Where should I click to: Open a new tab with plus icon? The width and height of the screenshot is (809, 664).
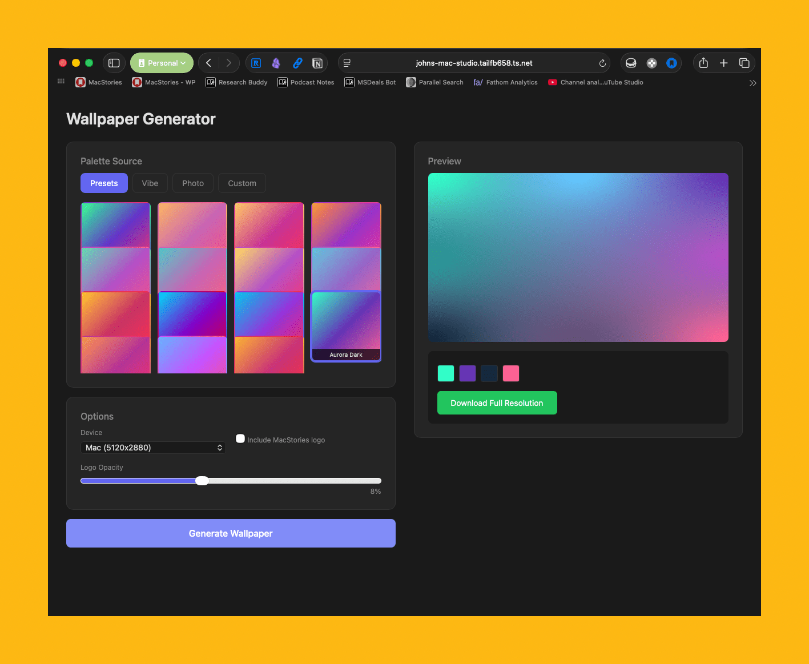pyautogui.click(x=723, y=63)
